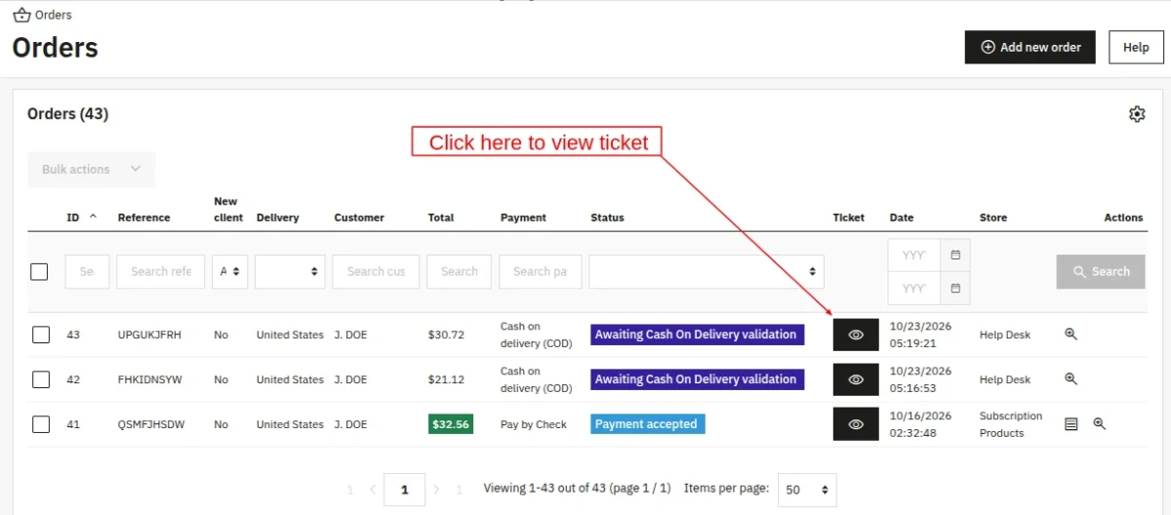Open the invoice icon for order 41
The width and height of the screenshot is (1171, 515).
coord(1071,424)
